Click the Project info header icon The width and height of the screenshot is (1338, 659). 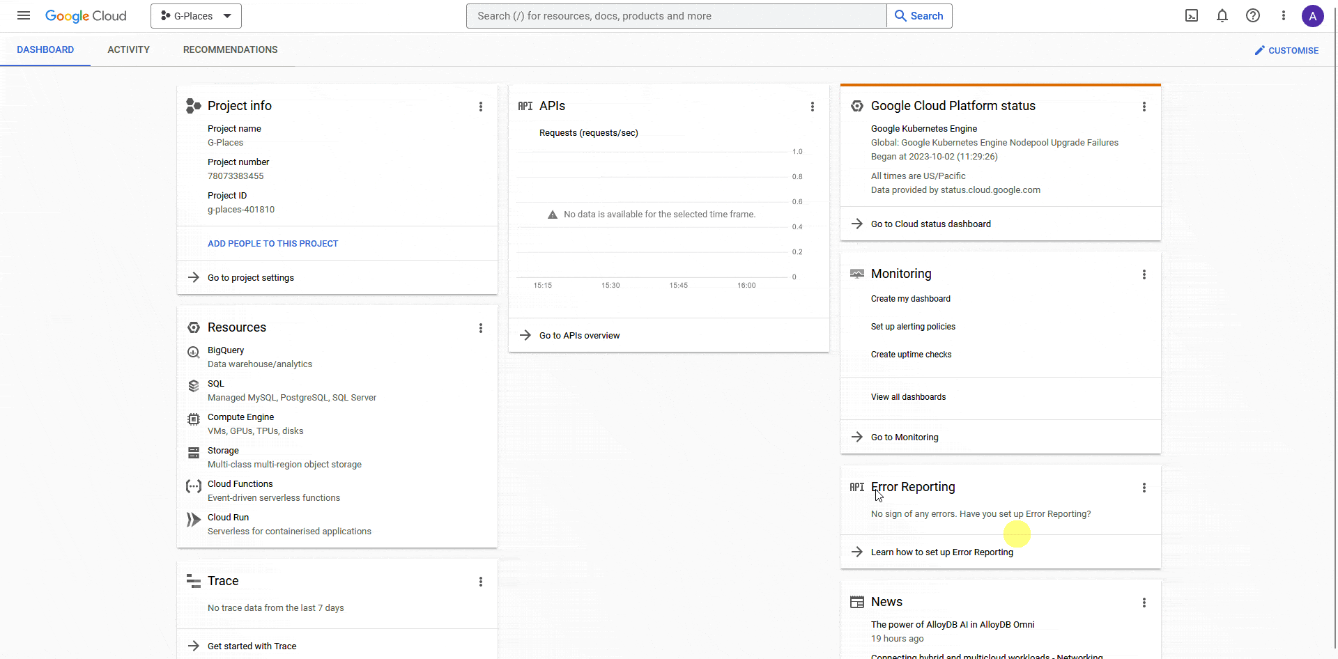pyautogui.click(x=194, y=106)
